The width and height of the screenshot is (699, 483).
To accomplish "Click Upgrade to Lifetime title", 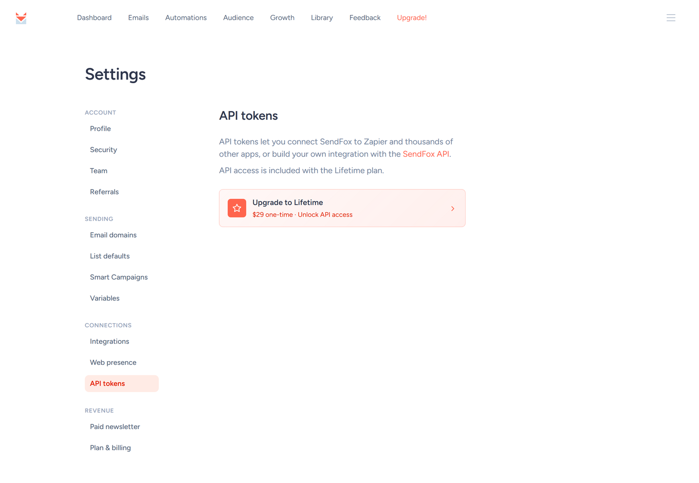I will [x=288, y=202].
